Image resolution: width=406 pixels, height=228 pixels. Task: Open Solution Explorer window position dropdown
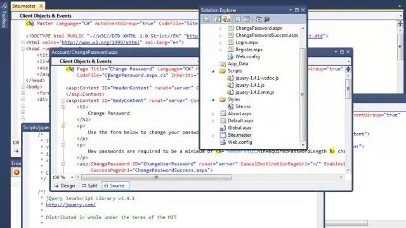pyautogui.click(x=291, y=10)
